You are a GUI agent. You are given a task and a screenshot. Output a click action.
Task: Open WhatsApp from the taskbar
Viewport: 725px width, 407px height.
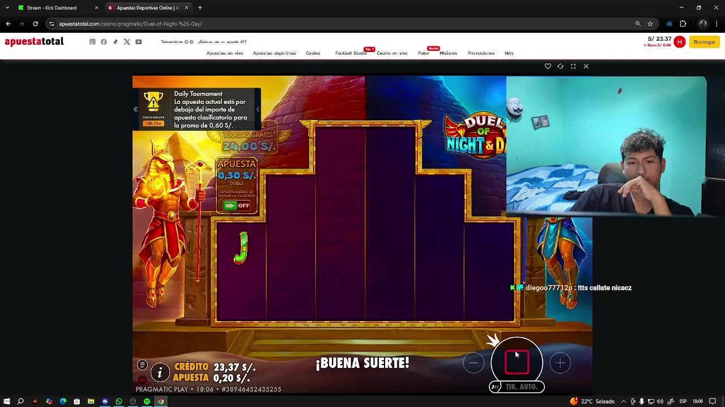click(119, 401)
